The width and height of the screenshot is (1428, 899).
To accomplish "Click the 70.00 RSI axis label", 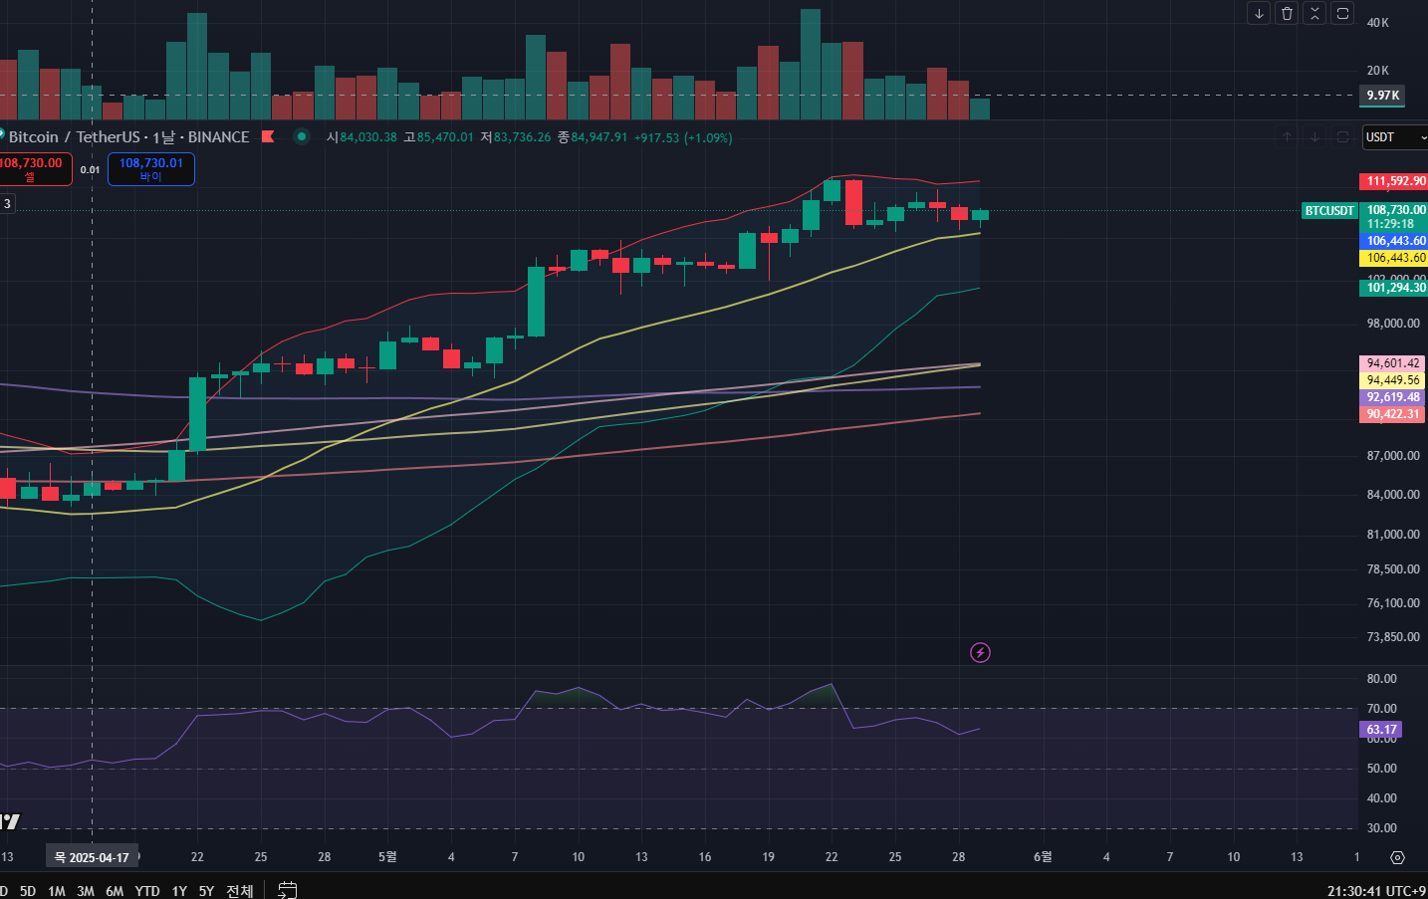I will pyautogui.click(x=1382, y=709).
